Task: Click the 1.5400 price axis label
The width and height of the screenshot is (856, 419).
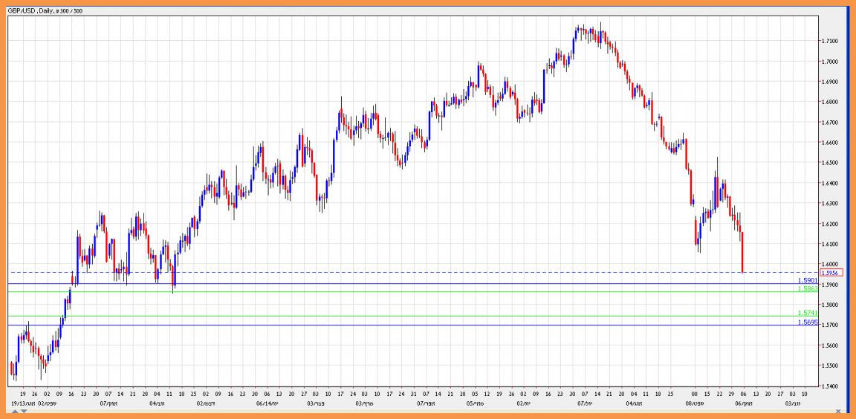Action: [831, 386]
